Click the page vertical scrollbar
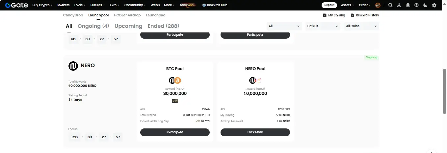 [x=445, y=91]
